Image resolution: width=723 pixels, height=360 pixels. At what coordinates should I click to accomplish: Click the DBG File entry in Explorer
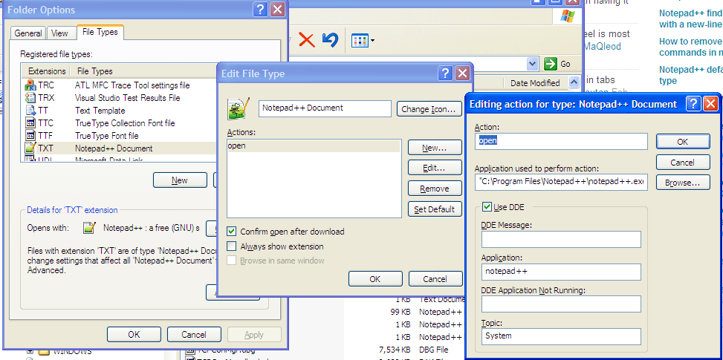[433, 350]
